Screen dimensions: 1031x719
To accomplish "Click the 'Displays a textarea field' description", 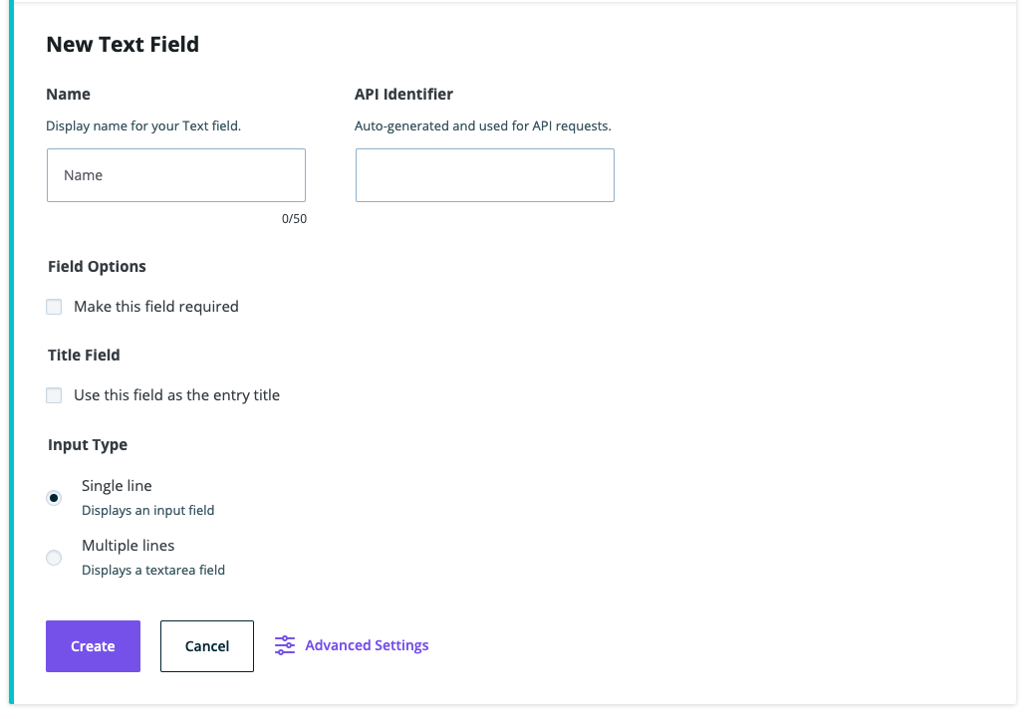I will pos(153,571).
